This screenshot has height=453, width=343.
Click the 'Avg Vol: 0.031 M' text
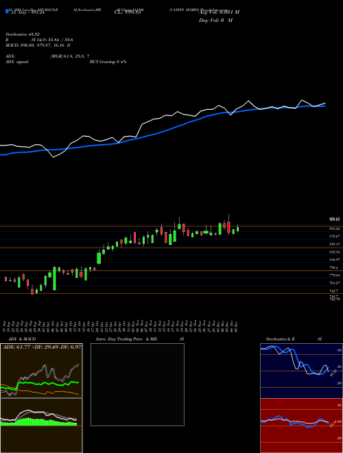[x=220, y=12]
